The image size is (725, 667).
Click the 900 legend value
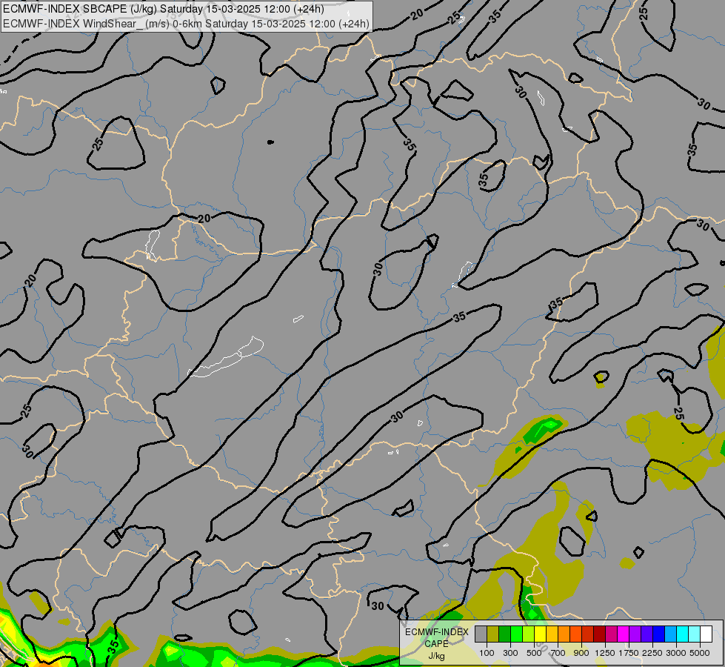click(581, 653)
